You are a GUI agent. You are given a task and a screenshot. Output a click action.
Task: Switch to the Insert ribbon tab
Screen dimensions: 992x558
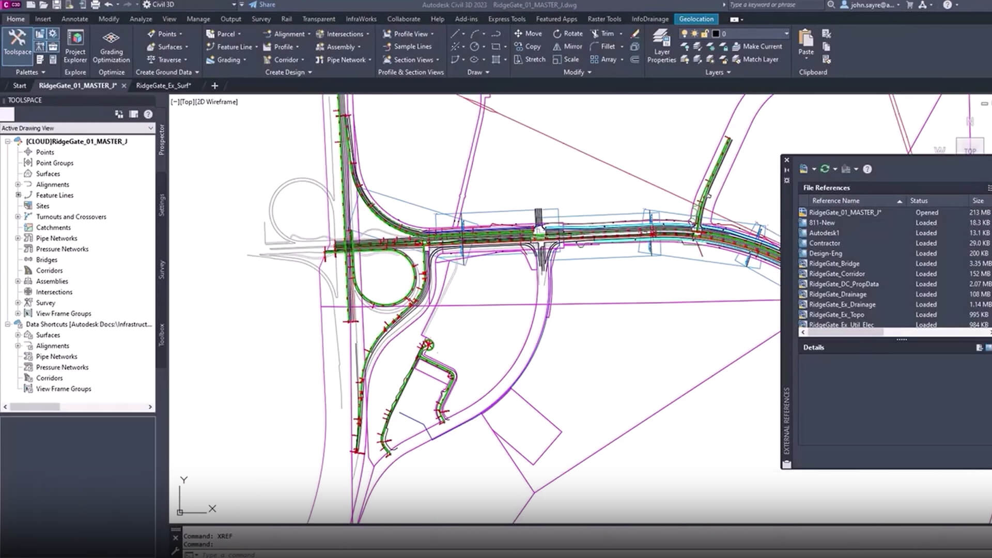(x=43, y=19)
